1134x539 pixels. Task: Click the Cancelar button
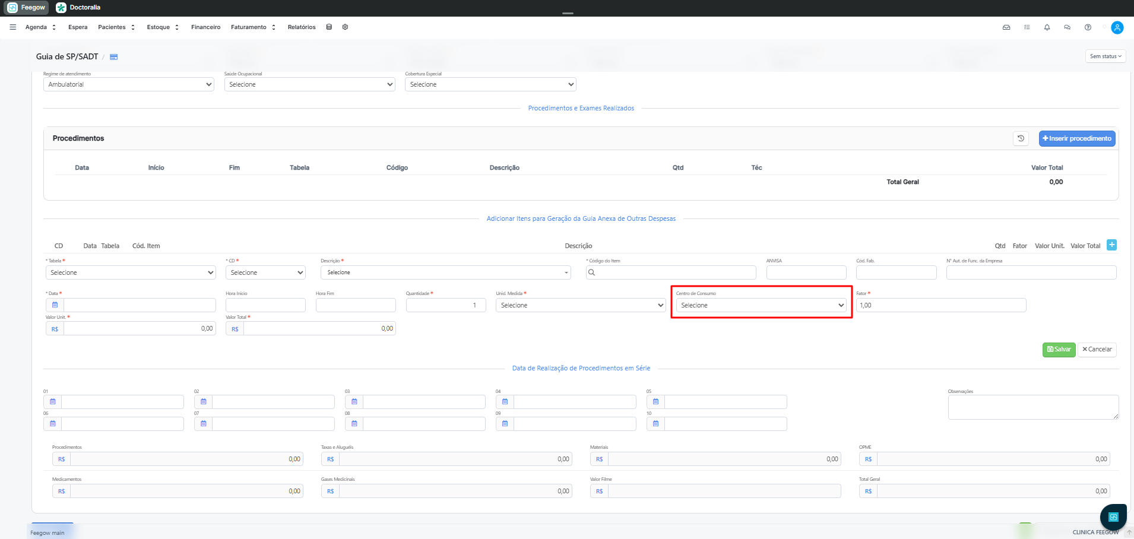(x=1097, y=350)
